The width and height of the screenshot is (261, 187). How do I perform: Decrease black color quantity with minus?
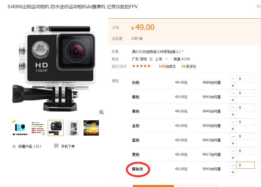pyautogui.click(x=233, y=151)
